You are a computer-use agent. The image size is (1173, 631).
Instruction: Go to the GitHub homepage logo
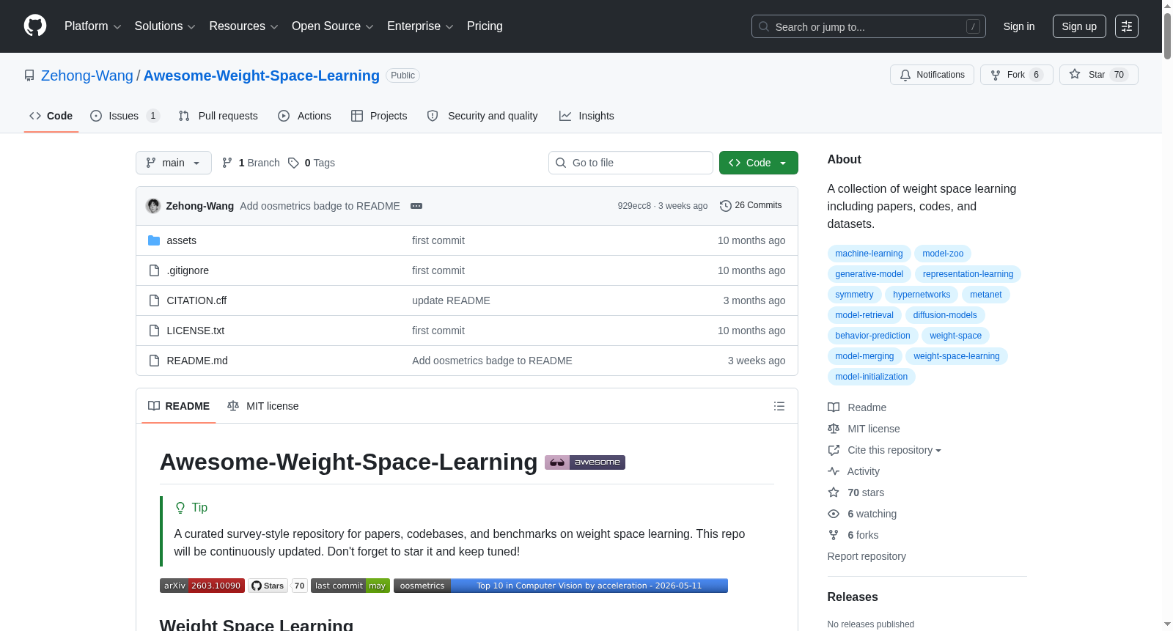tap(35, 26)
